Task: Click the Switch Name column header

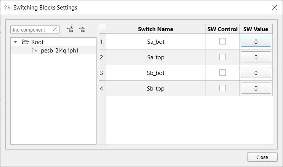Action: click(x=155, y=29)
